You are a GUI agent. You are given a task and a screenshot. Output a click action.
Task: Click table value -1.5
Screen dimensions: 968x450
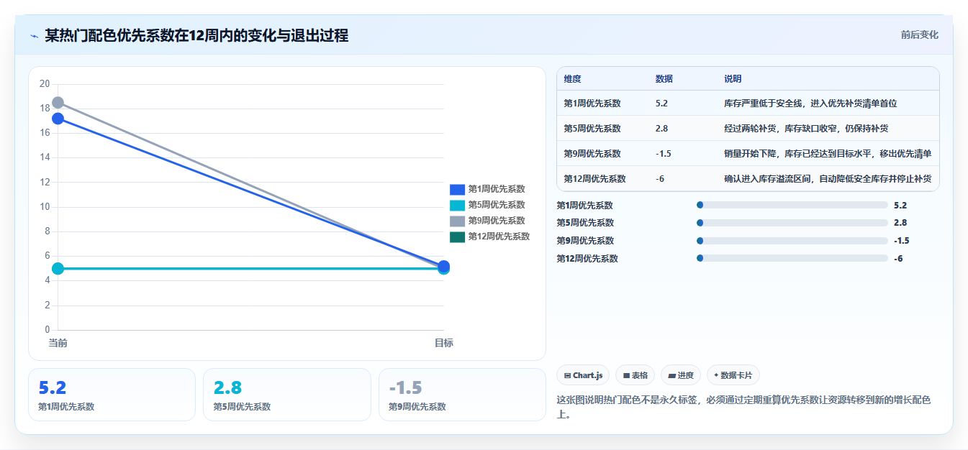click(664, 154)
